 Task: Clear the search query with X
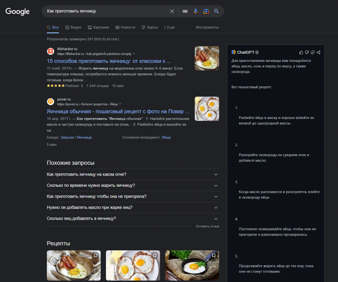click(x=172, y=11)
